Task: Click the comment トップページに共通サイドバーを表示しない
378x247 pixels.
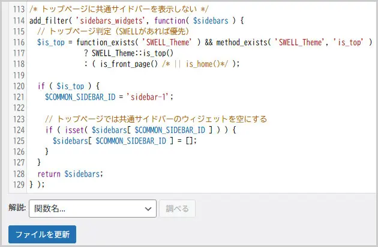Action: [119, 10]
